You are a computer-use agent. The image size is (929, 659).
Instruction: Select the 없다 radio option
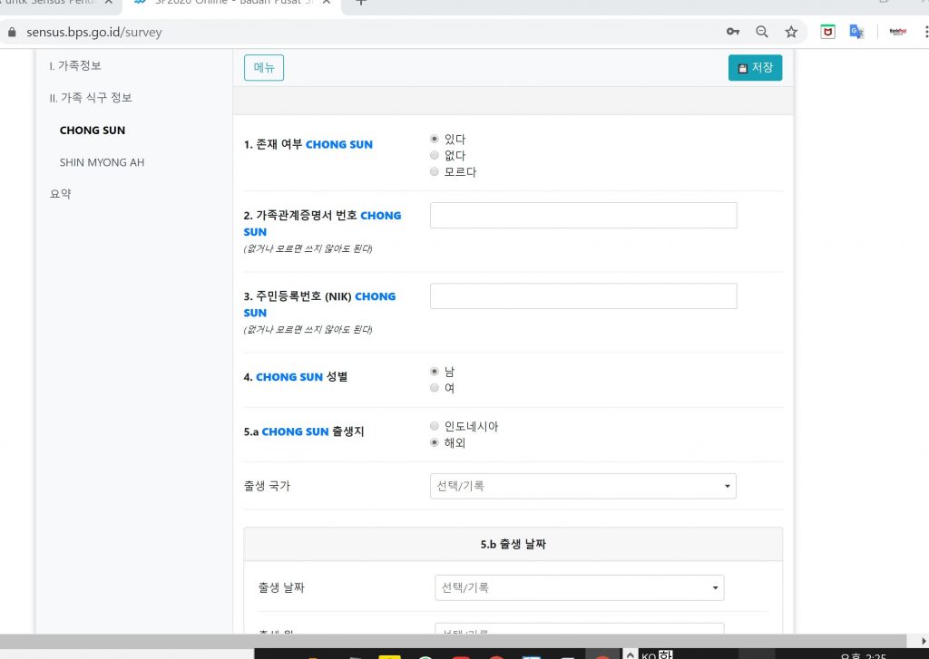point(435,156)
